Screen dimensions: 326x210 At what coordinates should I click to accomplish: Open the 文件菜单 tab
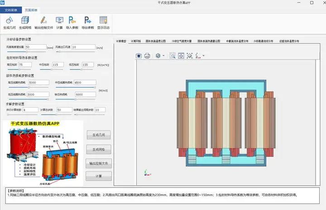pos(11,10)
